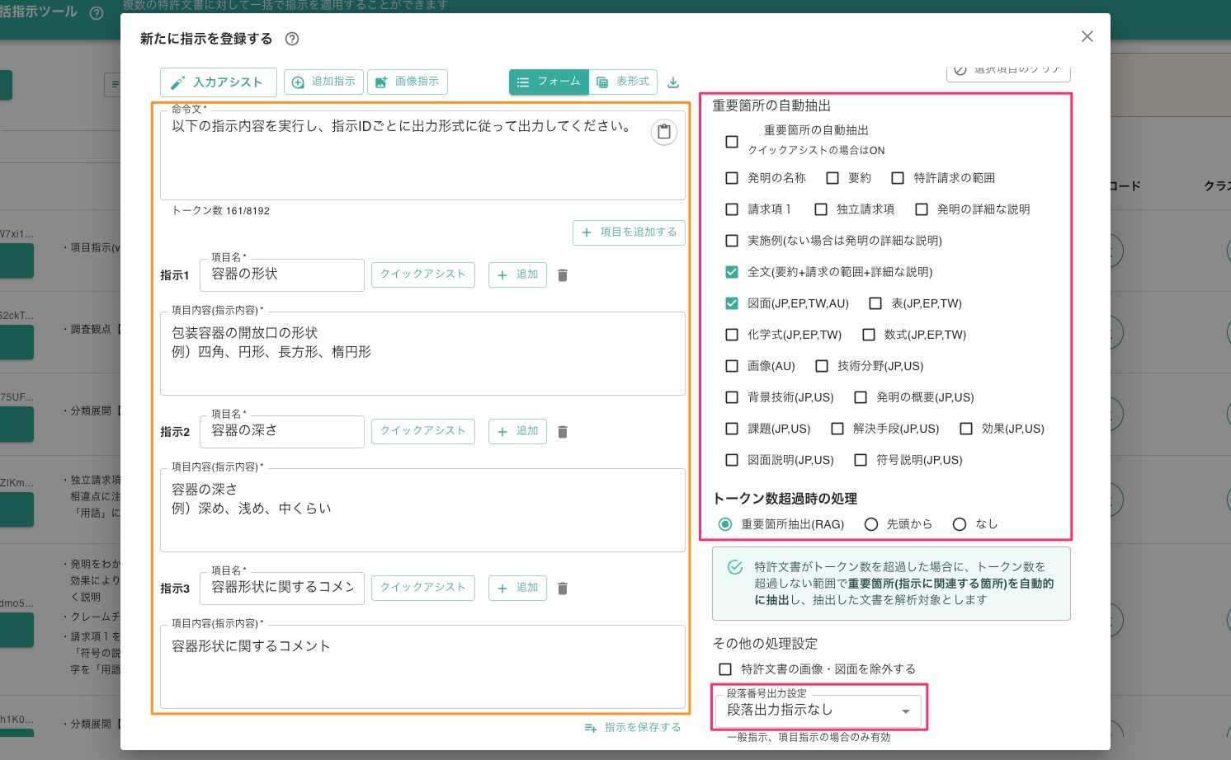The image size is (1231, 760).
Task: Close the instruction registration dialog
Action: point(1087,36)
